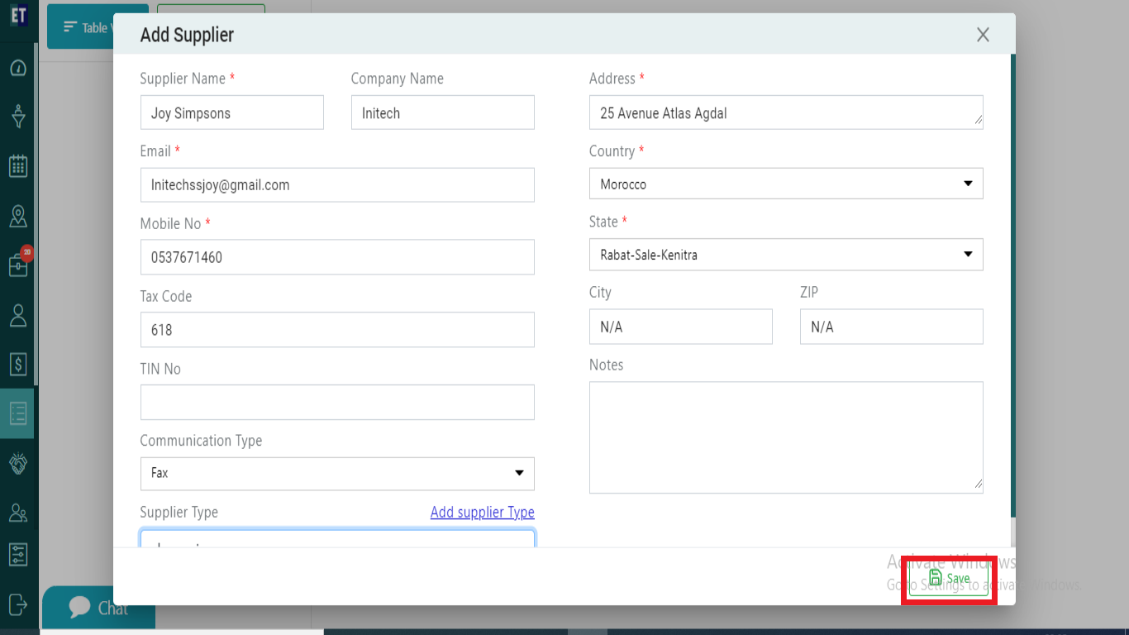Open the team users icon in sidebar
Viewport: 1129px width, 635px height.
[x=18, y=513]
